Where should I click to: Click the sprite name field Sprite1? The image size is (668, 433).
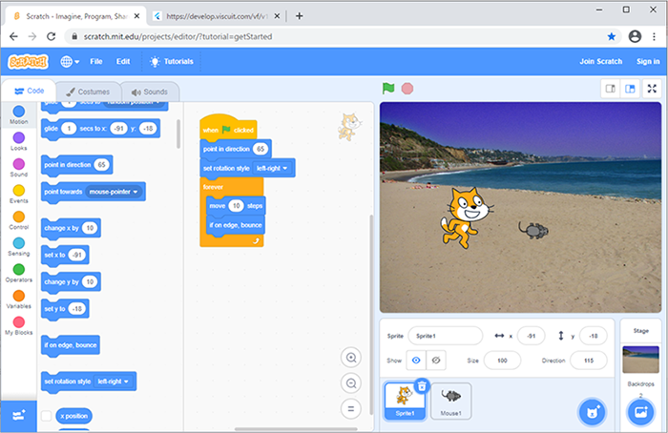(x=446, y=336)
